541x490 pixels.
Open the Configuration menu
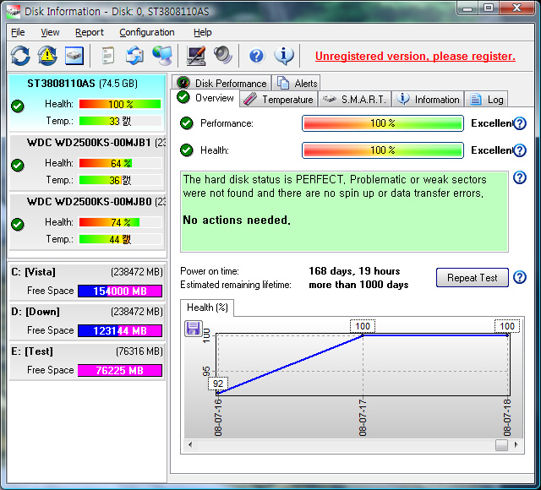coord(147,32)
